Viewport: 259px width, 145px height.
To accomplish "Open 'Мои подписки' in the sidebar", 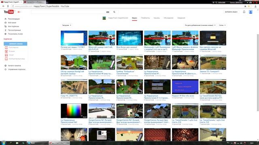I will (13, 27).
